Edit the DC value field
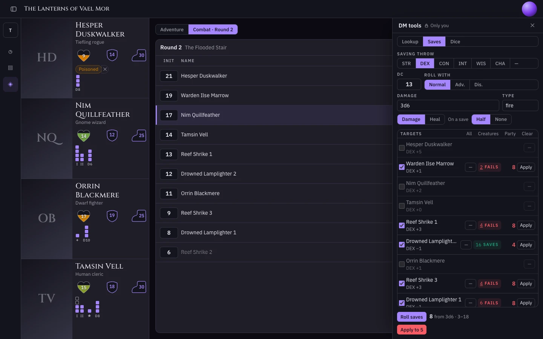 pyautogui.click(x=409, y=85)
